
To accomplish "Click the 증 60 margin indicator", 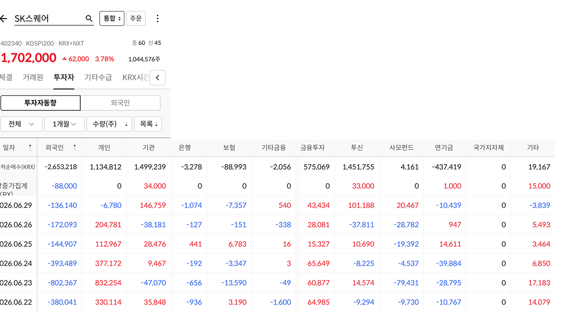I will 139,43.
